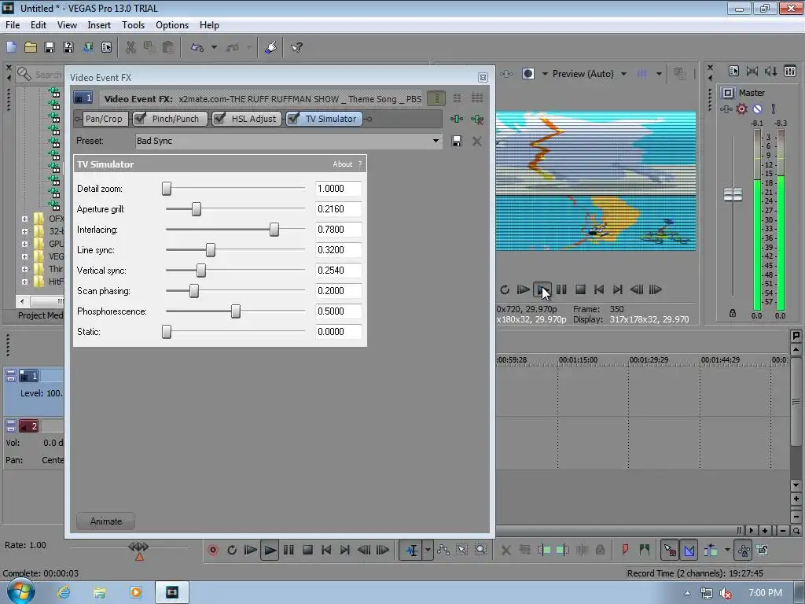Select the Pan/Crop button in the FX chain
The height and width of the screenshot is (604, 805).
104,119
